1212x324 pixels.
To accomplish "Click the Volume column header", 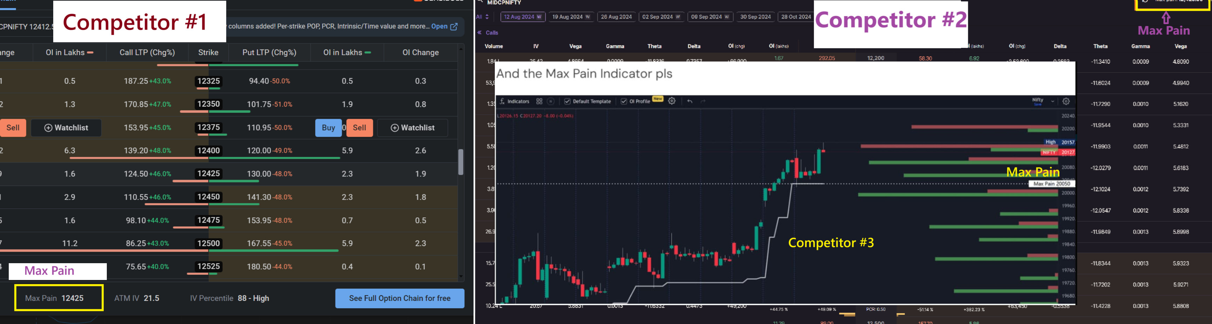I will tap(493, 46).
